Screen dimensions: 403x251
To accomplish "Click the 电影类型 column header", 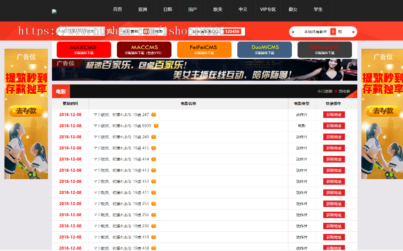I will click(302, 104).
